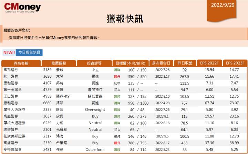
Task: Select 富邦證券 broker cell
Action: 11,70
